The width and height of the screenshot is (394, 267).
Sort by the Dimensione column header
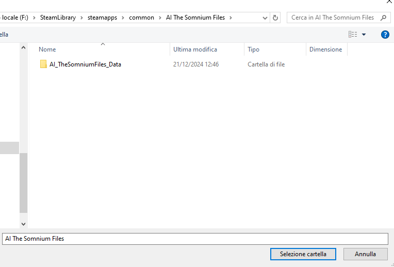click(325, 49)
